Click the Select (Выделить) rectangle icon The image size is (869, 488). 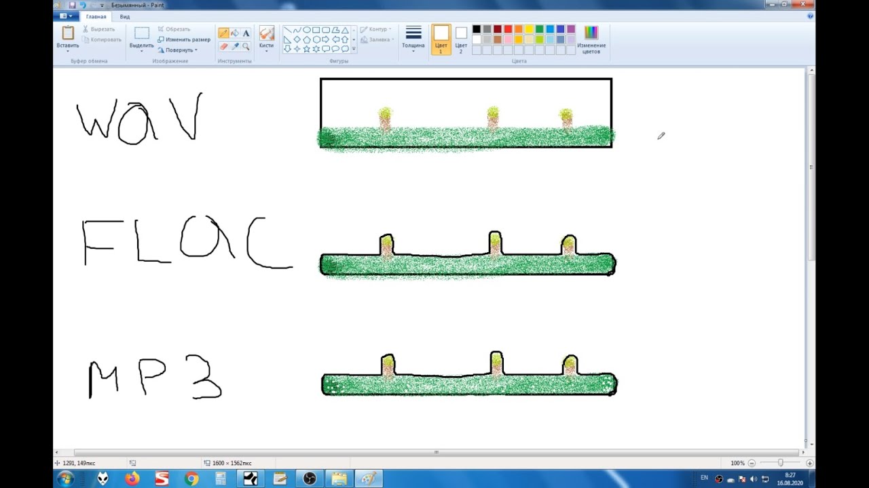tap(141, 33)
